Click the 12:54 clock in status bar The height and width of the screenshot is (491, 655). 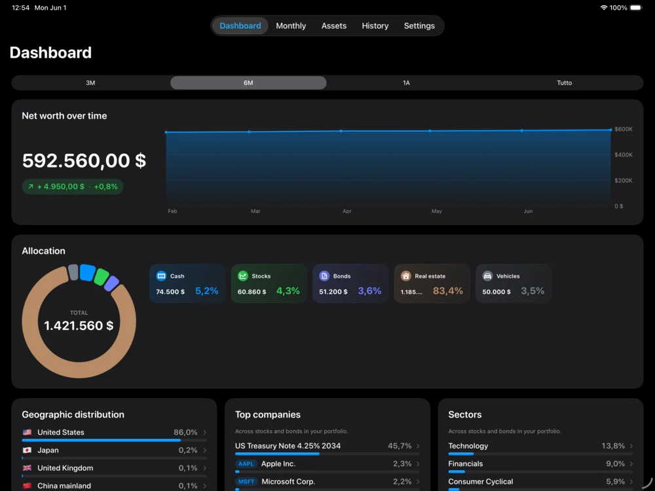21,7
